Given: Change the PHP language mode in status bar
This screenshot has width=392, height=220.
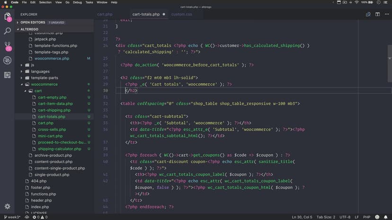Looking at the screenshot, I should coord(366,217).
